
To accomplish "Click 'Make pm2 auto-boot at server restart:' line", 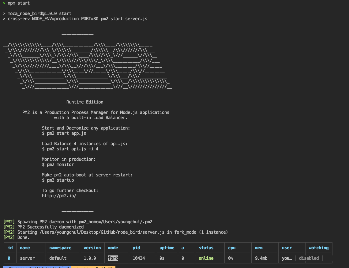I will pyautogui.click(x=87, y=175).
